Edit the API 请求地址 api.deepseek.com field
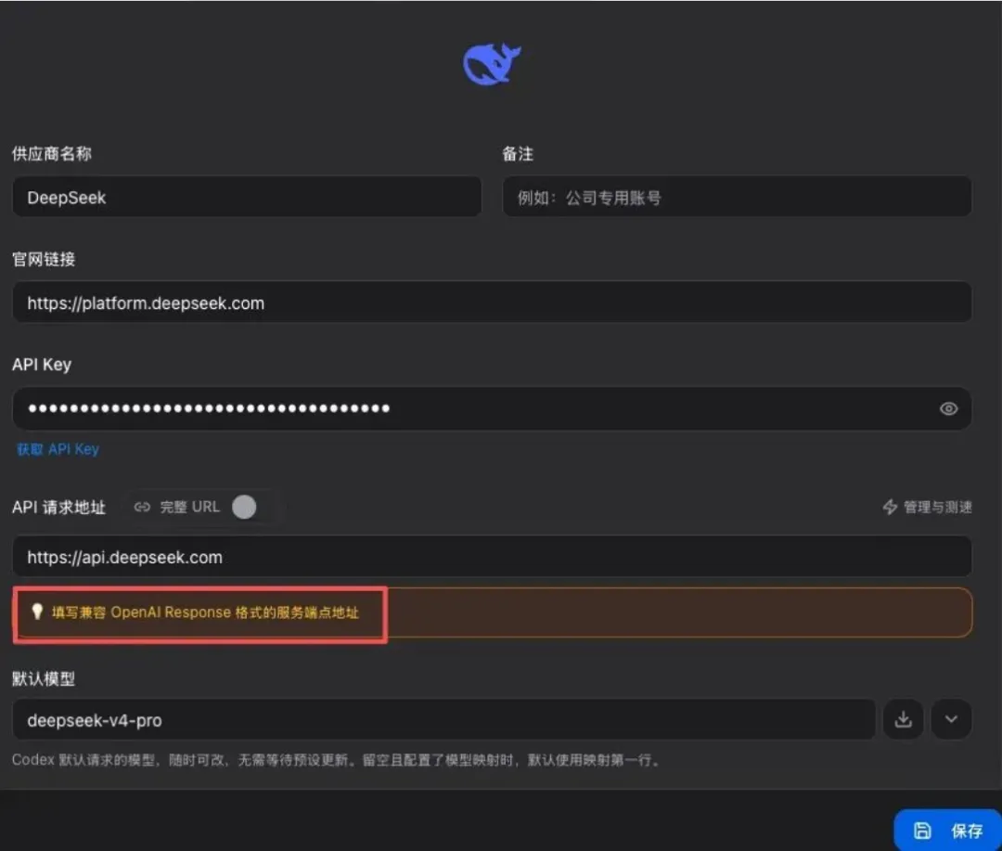Viewport: 1002px width, 851px height. [492, 557]
